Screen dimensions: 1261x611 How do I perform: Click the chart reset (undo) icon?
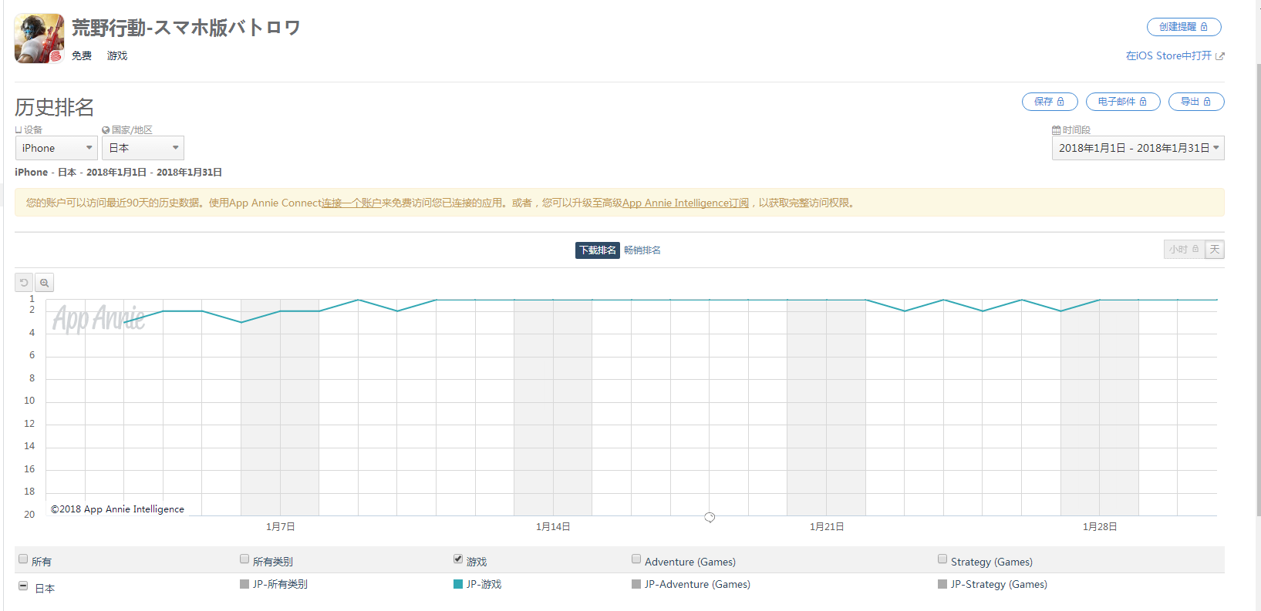pyautogui.click(x=24, y=283)
